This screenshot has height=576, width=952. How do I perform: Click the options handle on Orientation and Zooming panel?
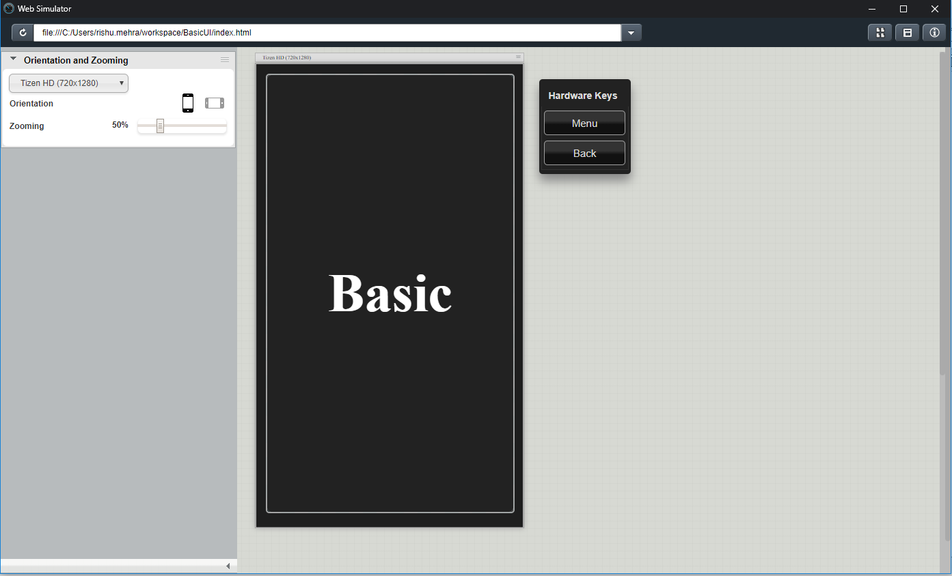click(225, 59)
